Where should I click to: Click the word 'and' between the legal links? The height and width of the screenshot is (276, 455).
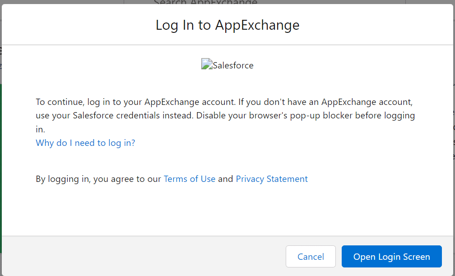pyautogui.click(x=225, y=179)
